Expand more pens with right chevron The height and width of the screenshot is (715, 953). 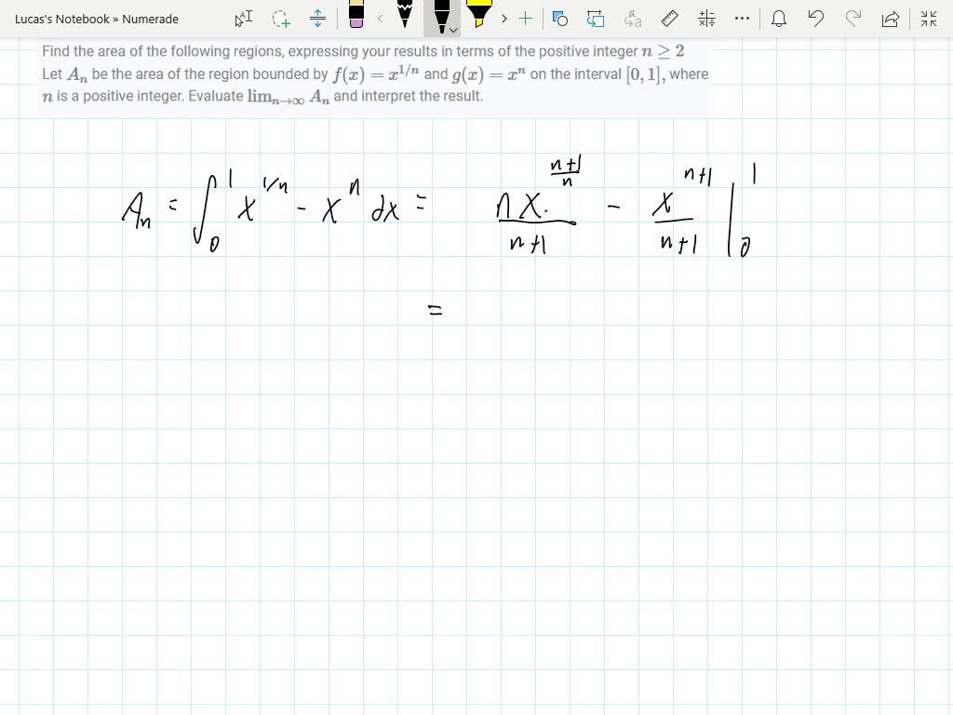point(503,18)
